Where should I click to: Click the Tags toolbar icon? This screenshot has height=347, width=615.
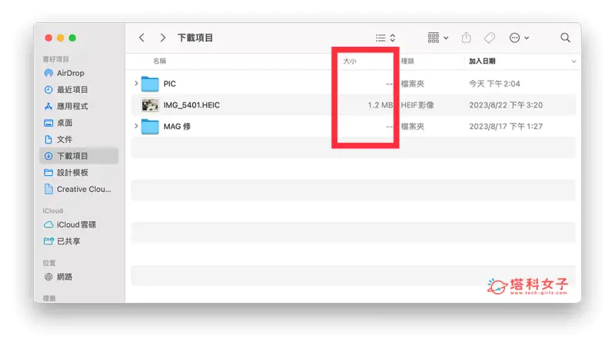[x=490, y=38]
